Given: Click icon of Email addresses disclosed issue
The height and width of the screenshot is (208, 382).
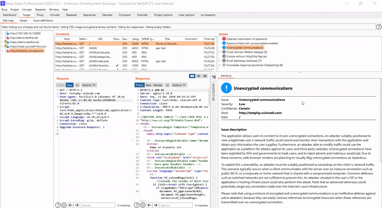Looking at the screenshot, I should coord(224,60).
